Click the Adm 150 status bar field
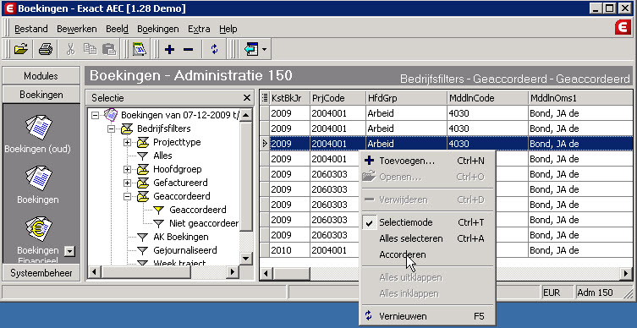Image resolution: width=637 pixels, height=328 pixels. tap(604, 292)
